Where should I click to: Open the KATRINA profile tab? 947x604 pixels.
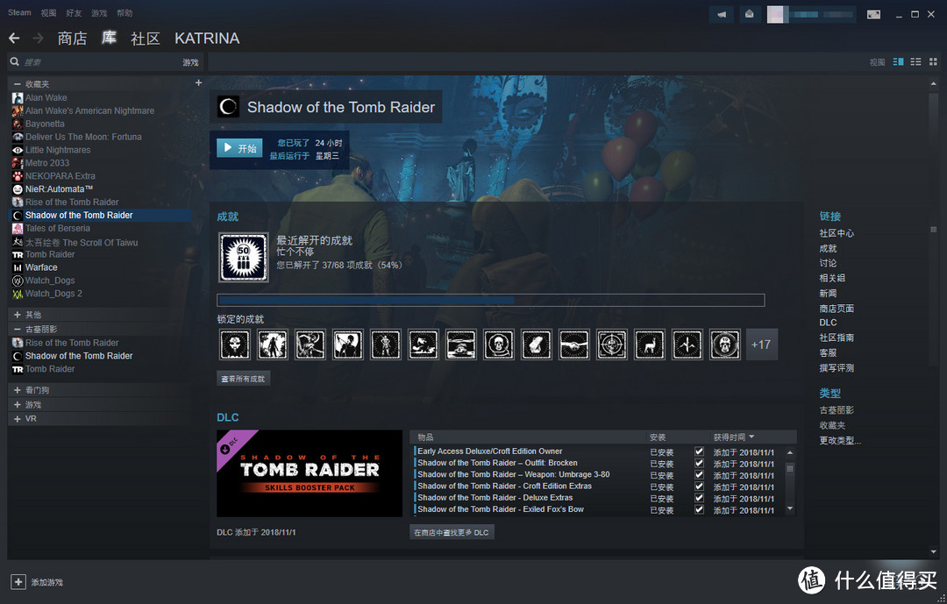click(x=207, y=39)
